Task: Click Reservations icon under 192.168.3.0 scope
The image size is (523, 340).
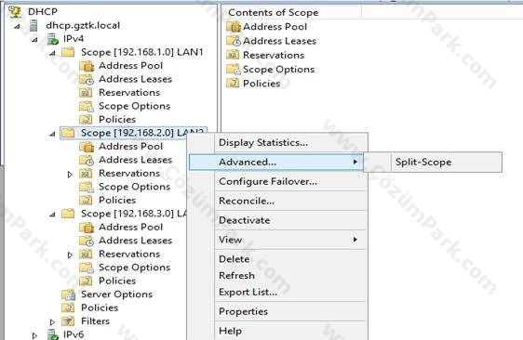Action: pyautogui.click(x=86, y=255)
